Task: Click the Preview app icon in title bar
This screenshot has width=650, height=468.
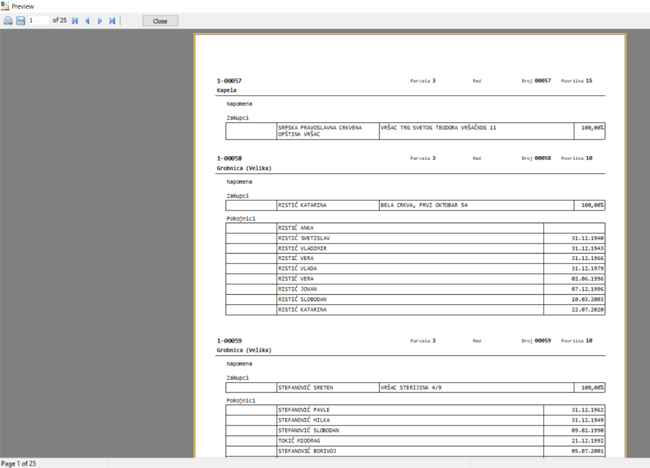Action: 5,6
